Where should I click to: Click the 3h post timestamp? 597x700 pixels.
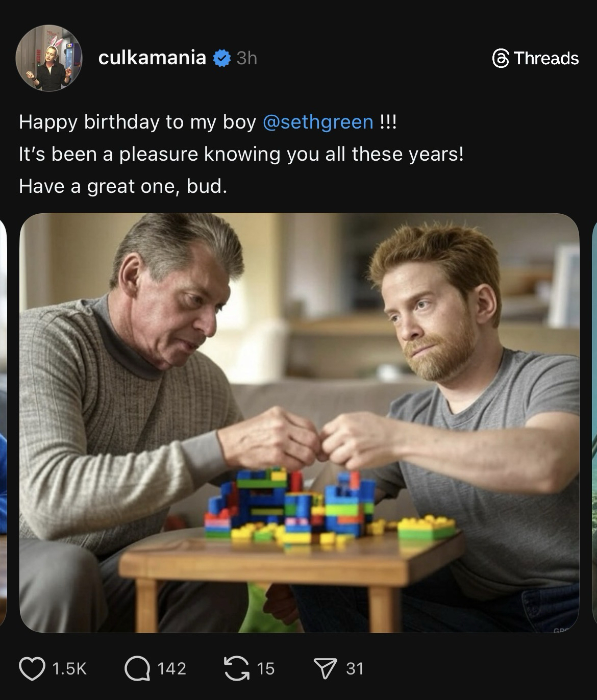pos(247,58)
